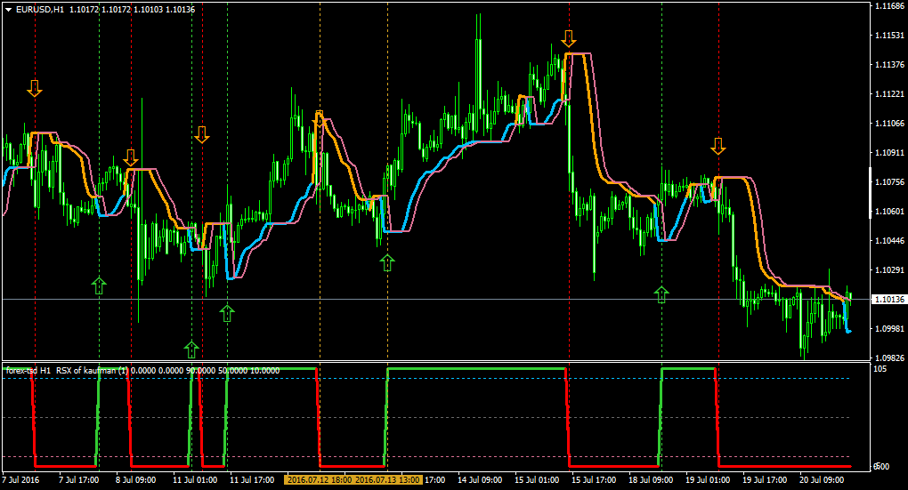This screenshot has height=490, width=908.
Task: Select the orange down arrow on the 2016.07.12 18:00 line
Action: (x=320, y=119)
